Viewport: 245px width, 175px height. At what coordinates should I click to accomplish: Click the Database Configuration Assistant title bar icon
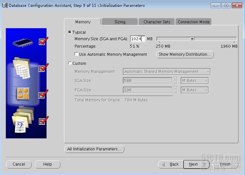click(x=5, y=5)
